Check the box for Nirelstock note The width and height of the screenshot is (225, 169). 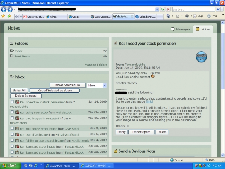[12, 112]
